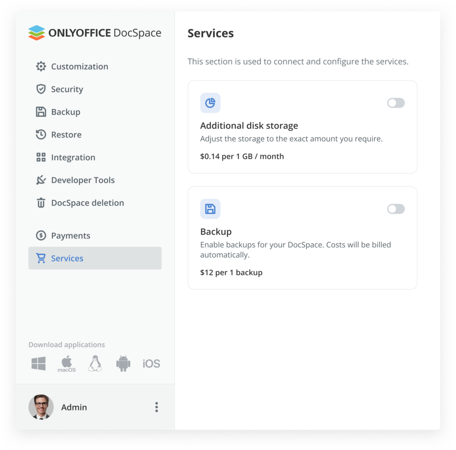Download the Android app
The width and height of the screenshot is (456, 450).
point(123,364)
